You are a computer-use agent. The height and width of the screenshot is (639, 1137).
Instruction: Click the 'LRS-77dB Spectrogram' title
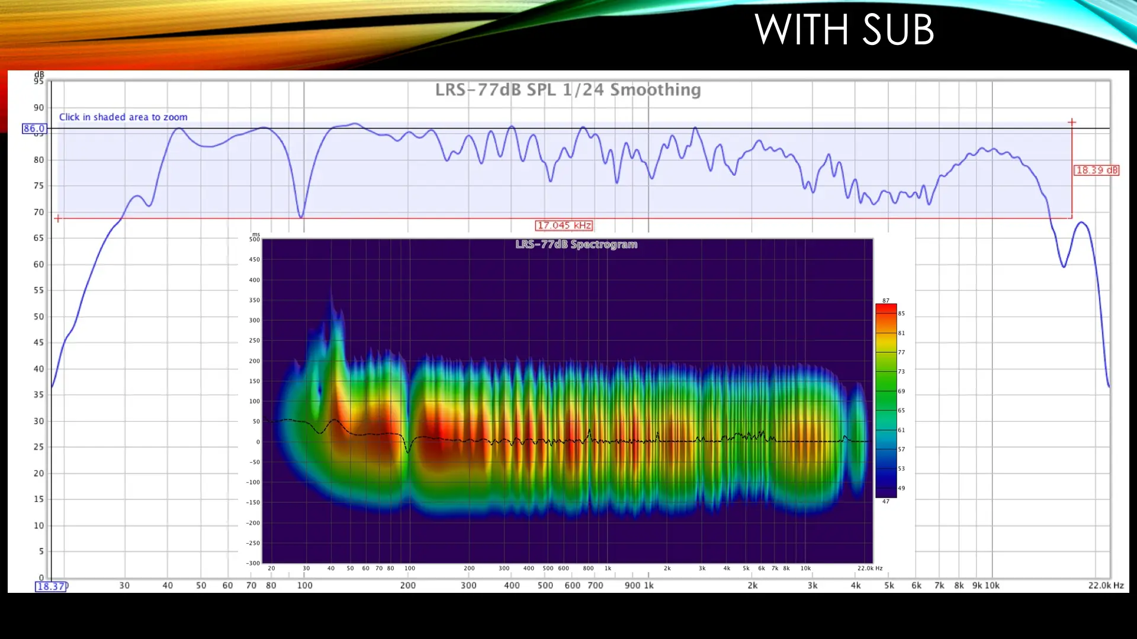[576, 244]
